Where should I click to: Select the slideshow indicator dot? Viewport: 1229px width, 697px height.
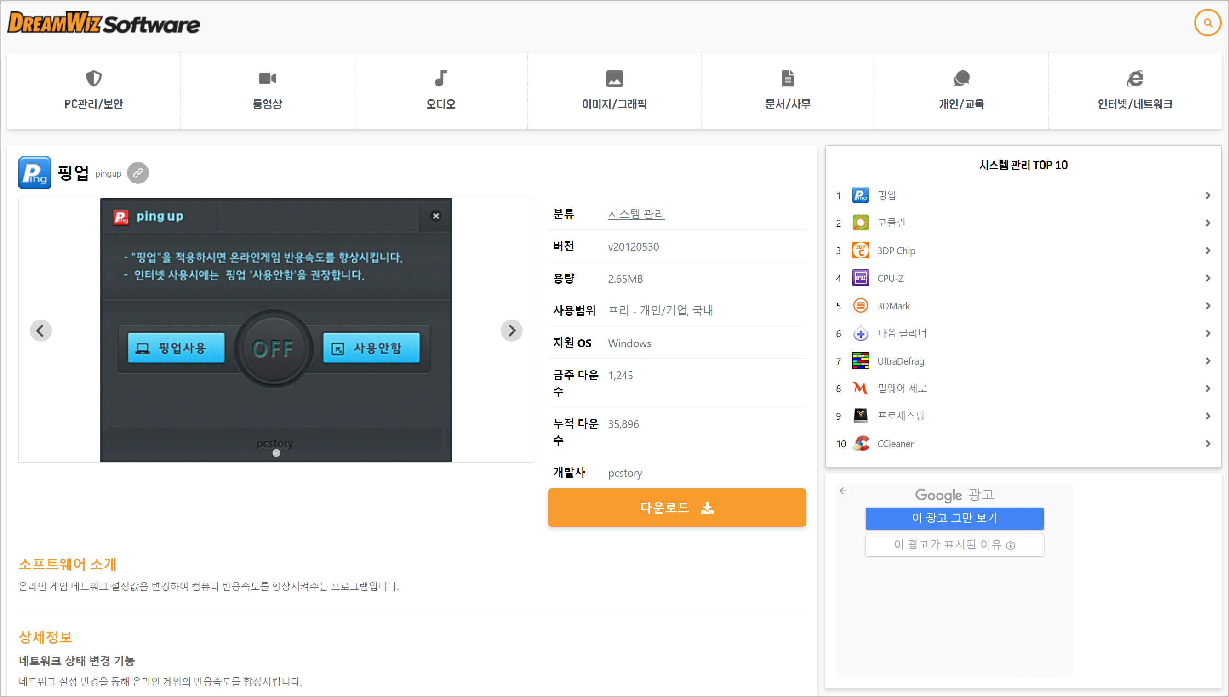tap(276, 453)
